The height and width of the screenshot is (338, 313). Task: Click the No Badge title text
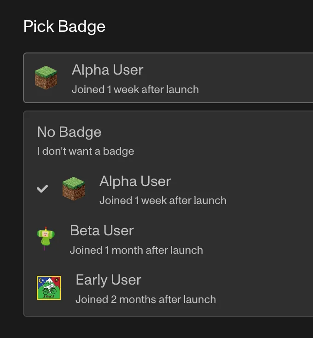[69, 132]
